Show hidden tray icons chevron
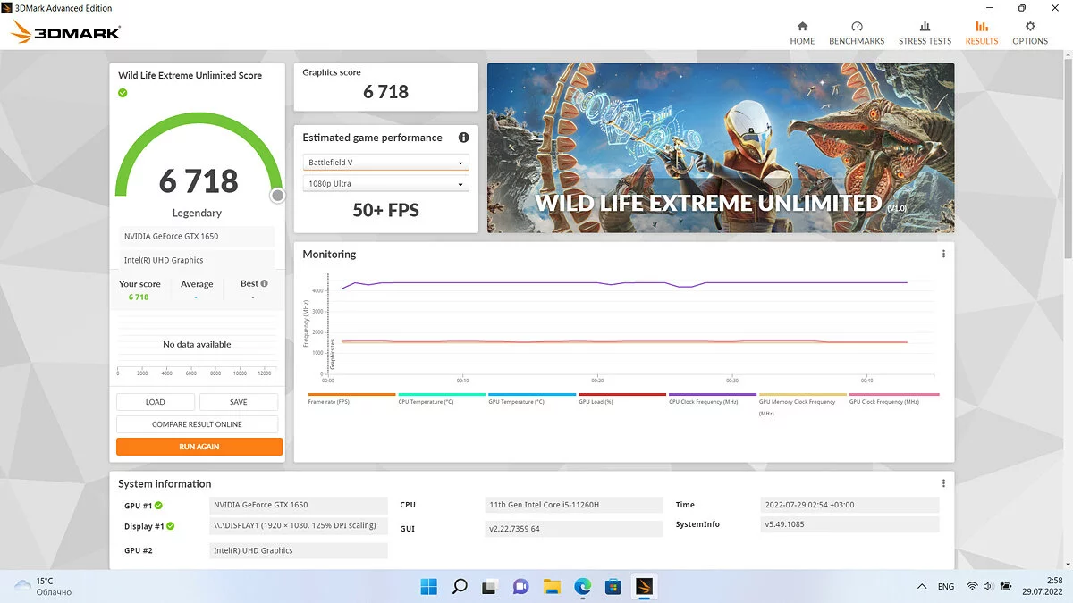Screen dimensions: 1073x603 click(922, 587)
